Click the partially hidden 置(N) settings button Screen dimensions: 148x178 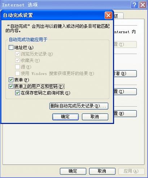tap(125, 114)
